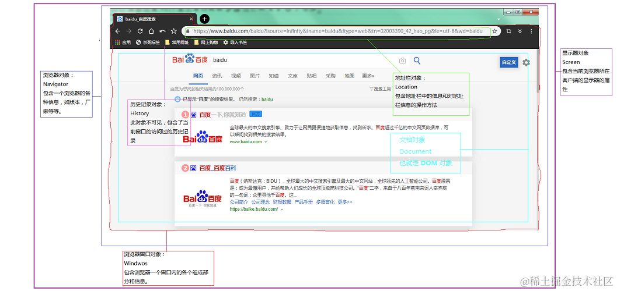The image size is (617, 291).
Task: Click the crop screenshot extension icon
Action: pos(508,31)
